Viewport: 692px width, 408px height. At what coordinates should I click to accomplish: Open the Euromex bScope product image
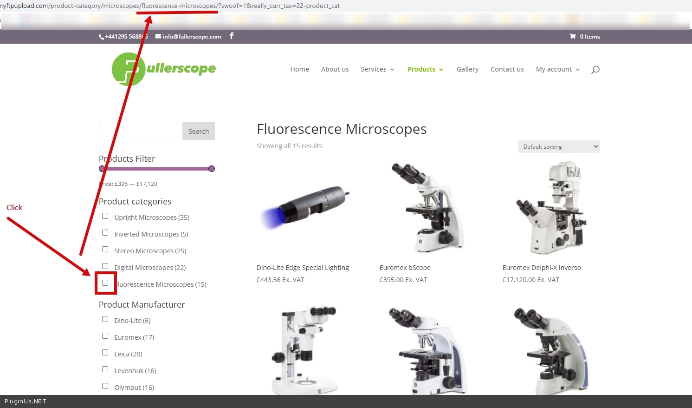428,208
